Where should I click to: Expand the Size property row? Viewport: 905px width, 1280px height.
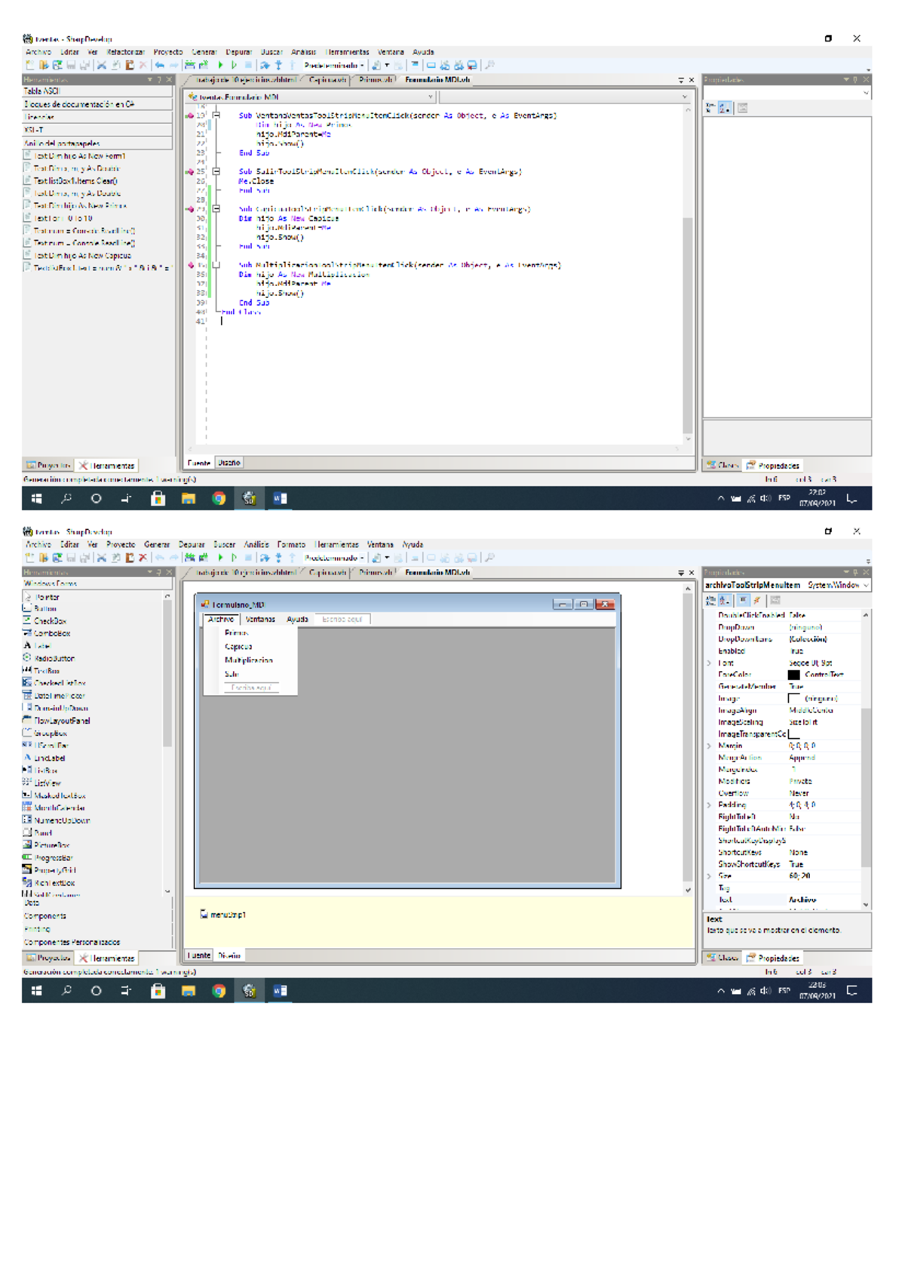pyautogui.click(x=709, y=876)
